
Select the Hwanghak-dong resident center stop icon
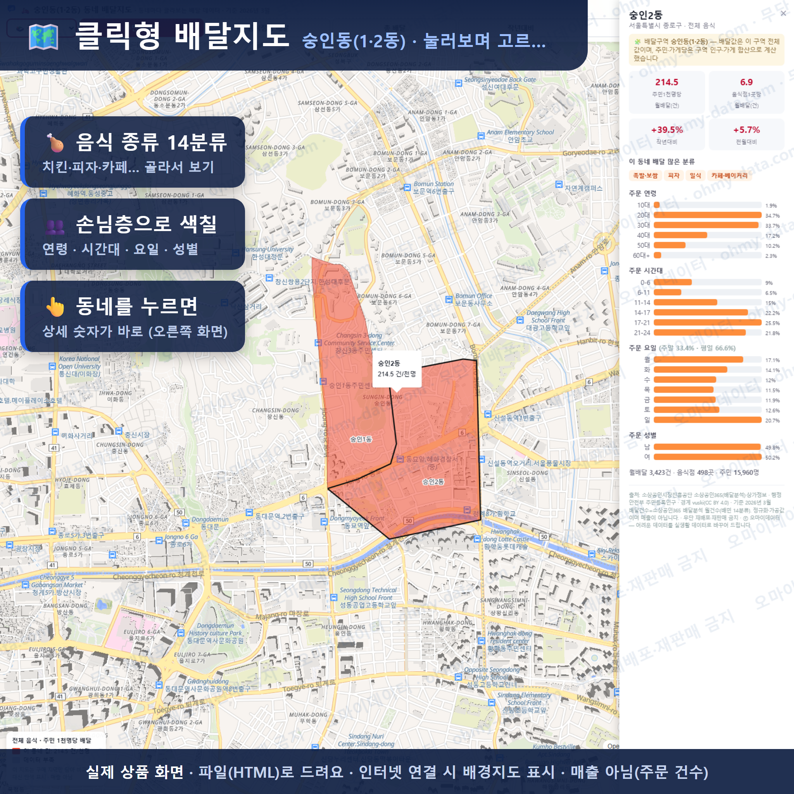point(482,640)
